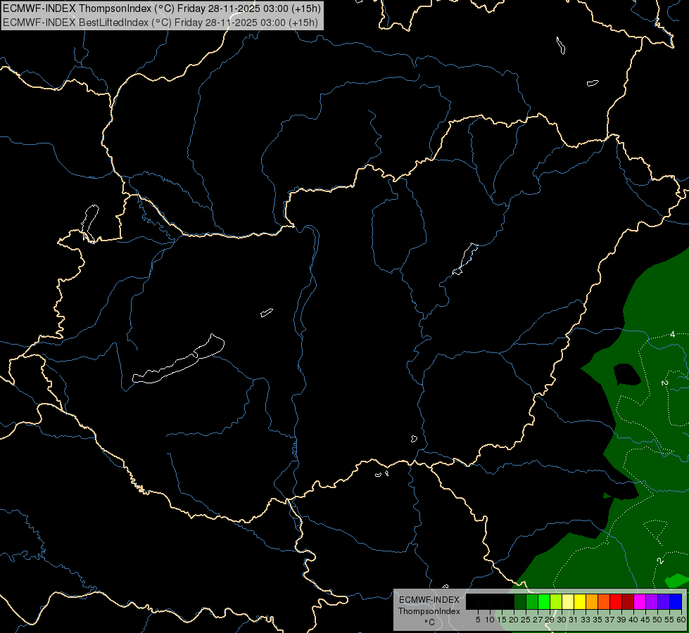The width and height of the screenshot is (689, 633).
Task: Click the black hole inside the green shaded area
Action: 627,375
